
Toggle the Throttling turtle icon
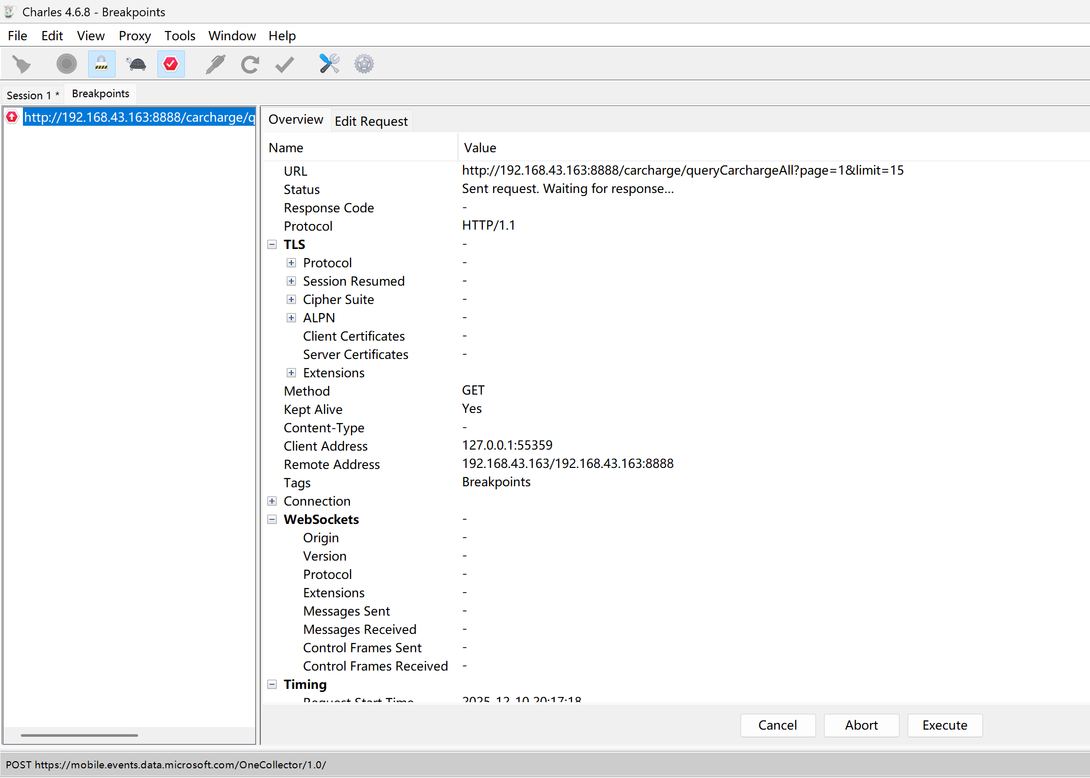click(137, 64)
